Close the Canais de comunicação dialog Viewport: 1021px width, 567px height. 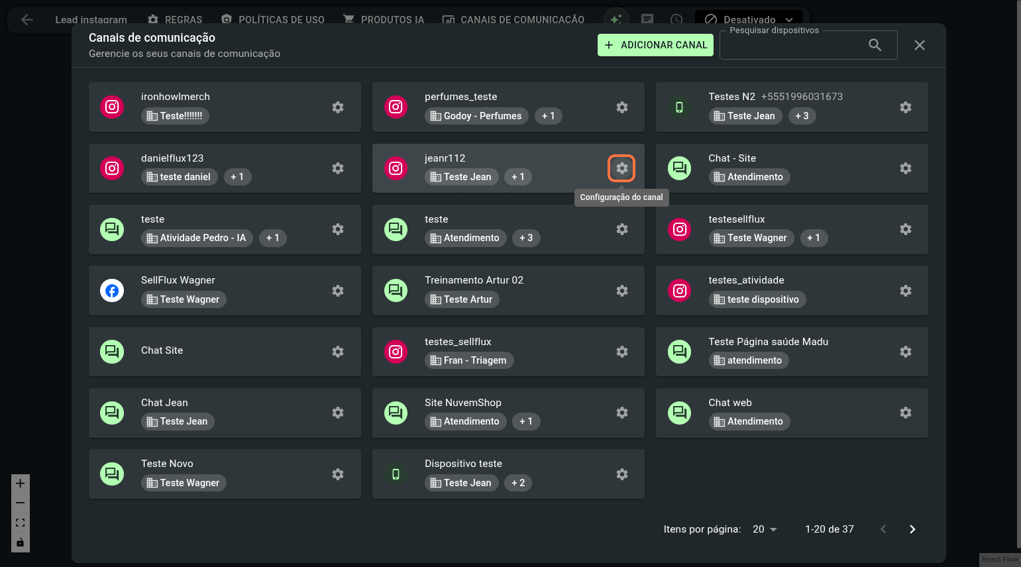tap(919, 45)
